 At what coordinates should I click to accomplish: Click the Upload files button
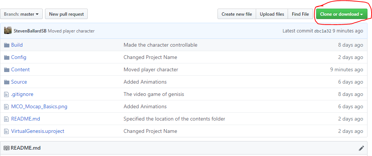(272, 14)
